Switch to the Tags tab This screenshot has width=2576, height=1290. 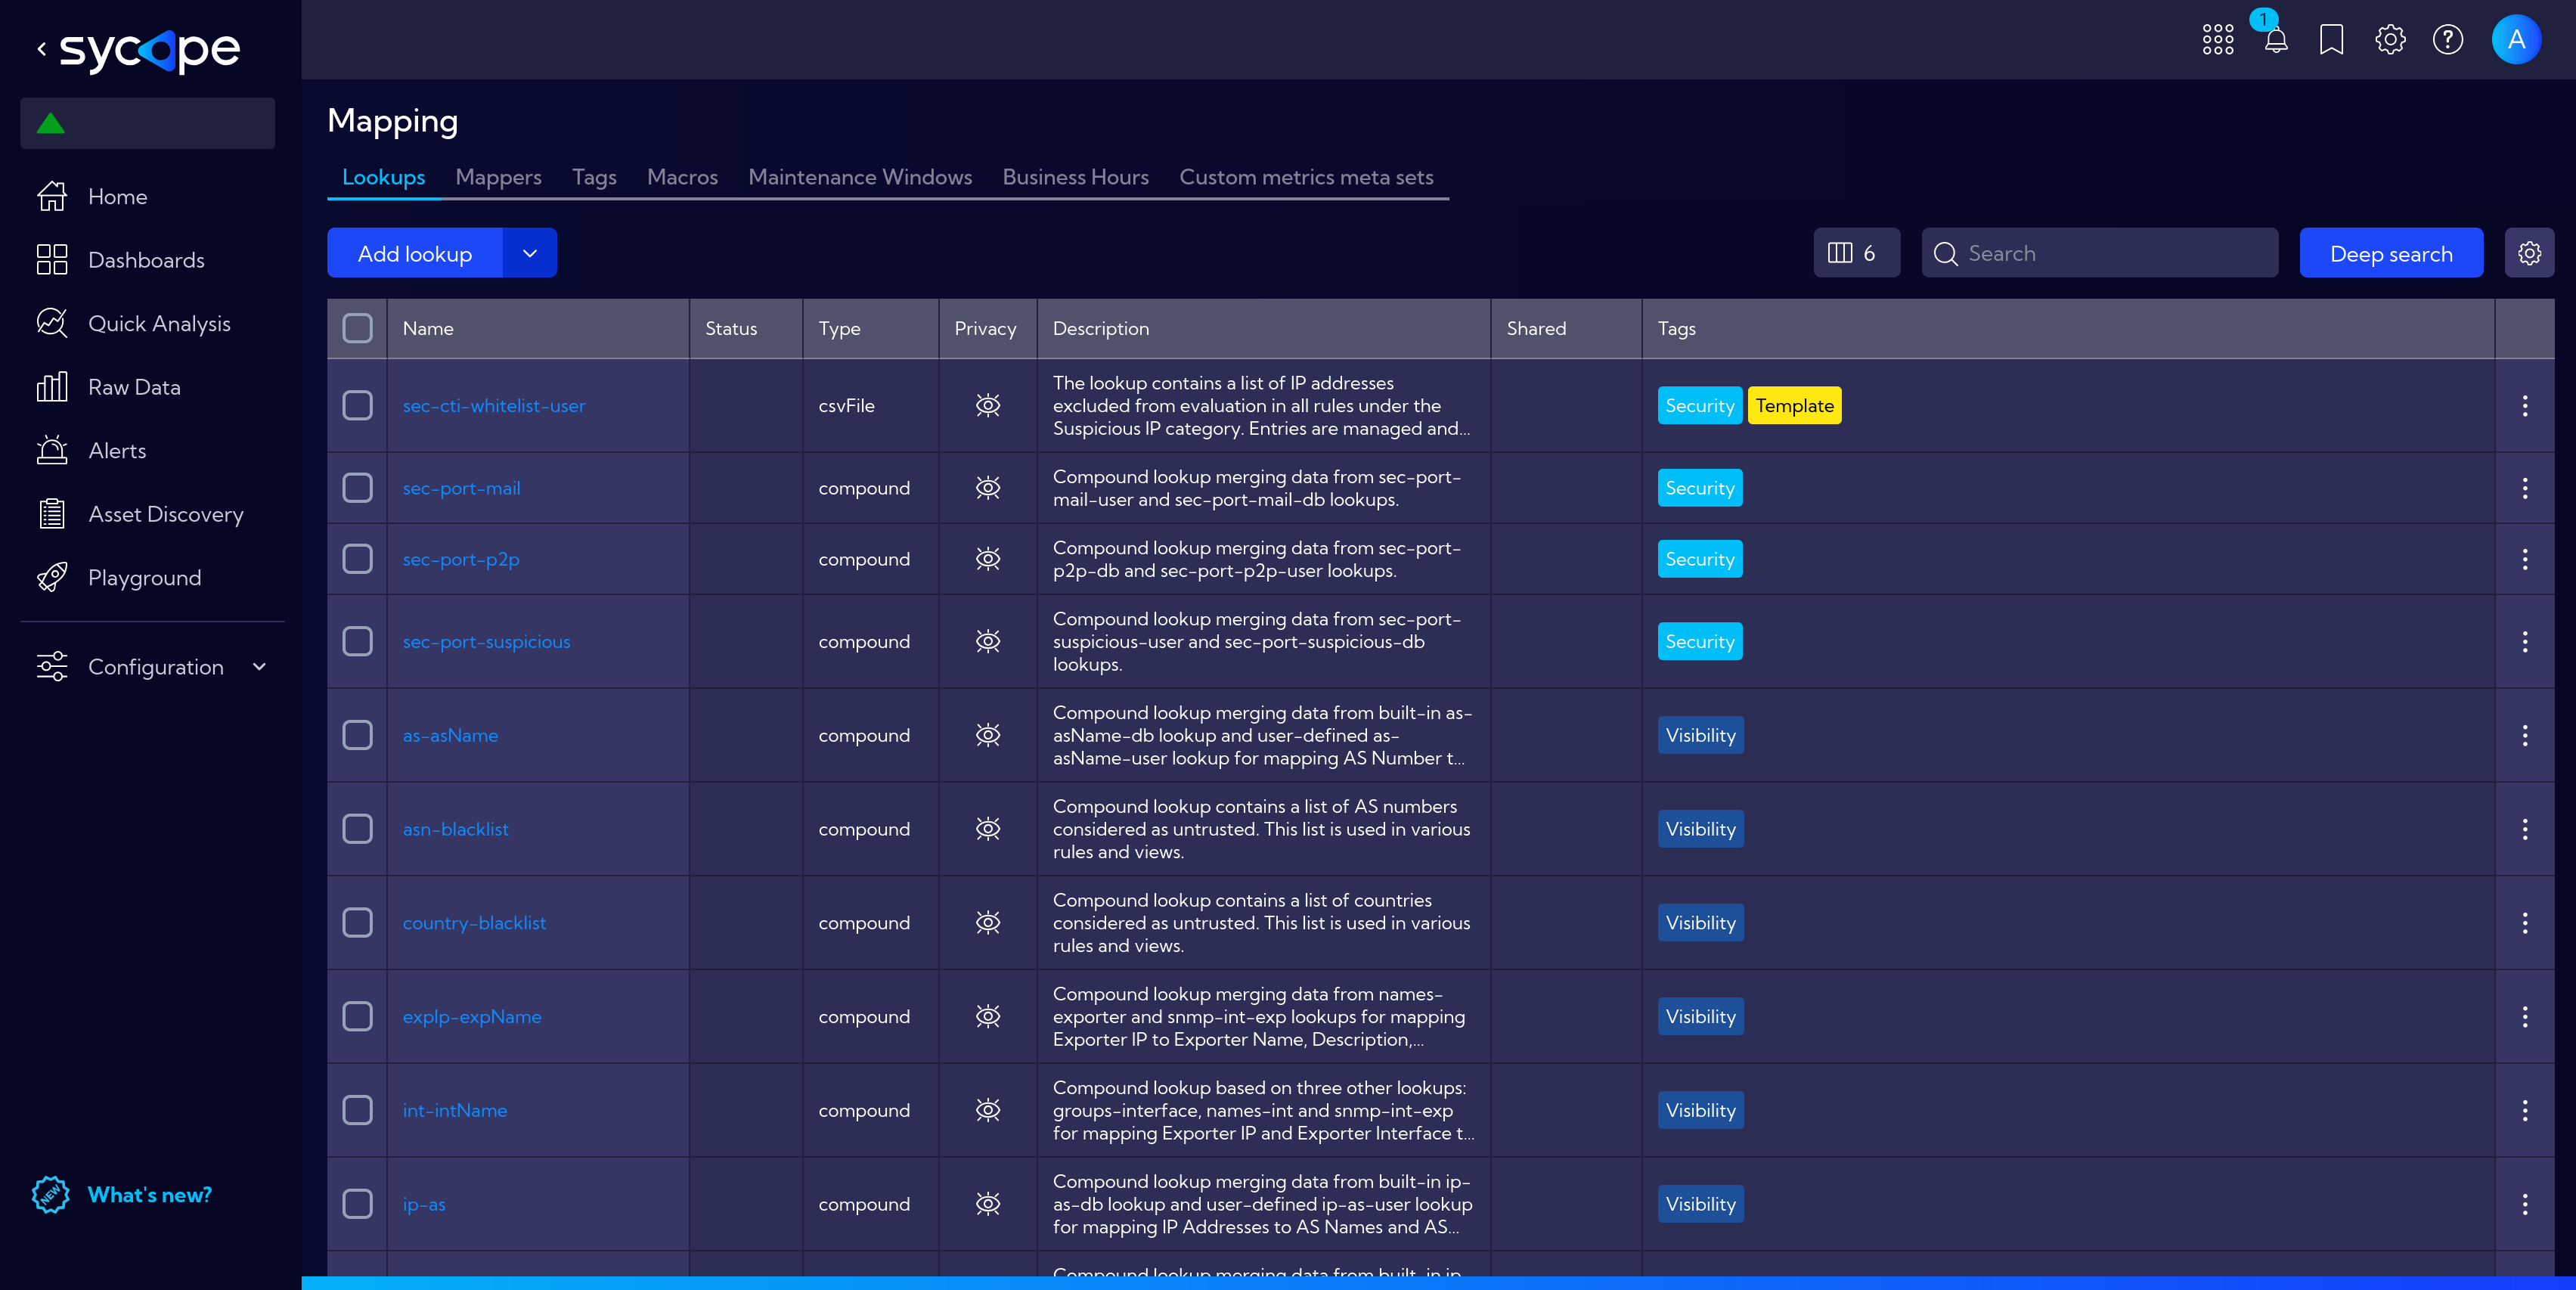pyautogui.click(x=594, y=177)
